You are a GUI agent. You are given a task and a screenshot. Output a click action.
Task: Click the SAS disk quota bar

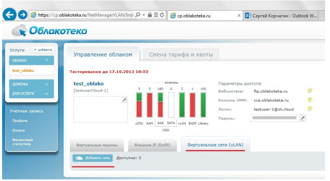[160, 105]
